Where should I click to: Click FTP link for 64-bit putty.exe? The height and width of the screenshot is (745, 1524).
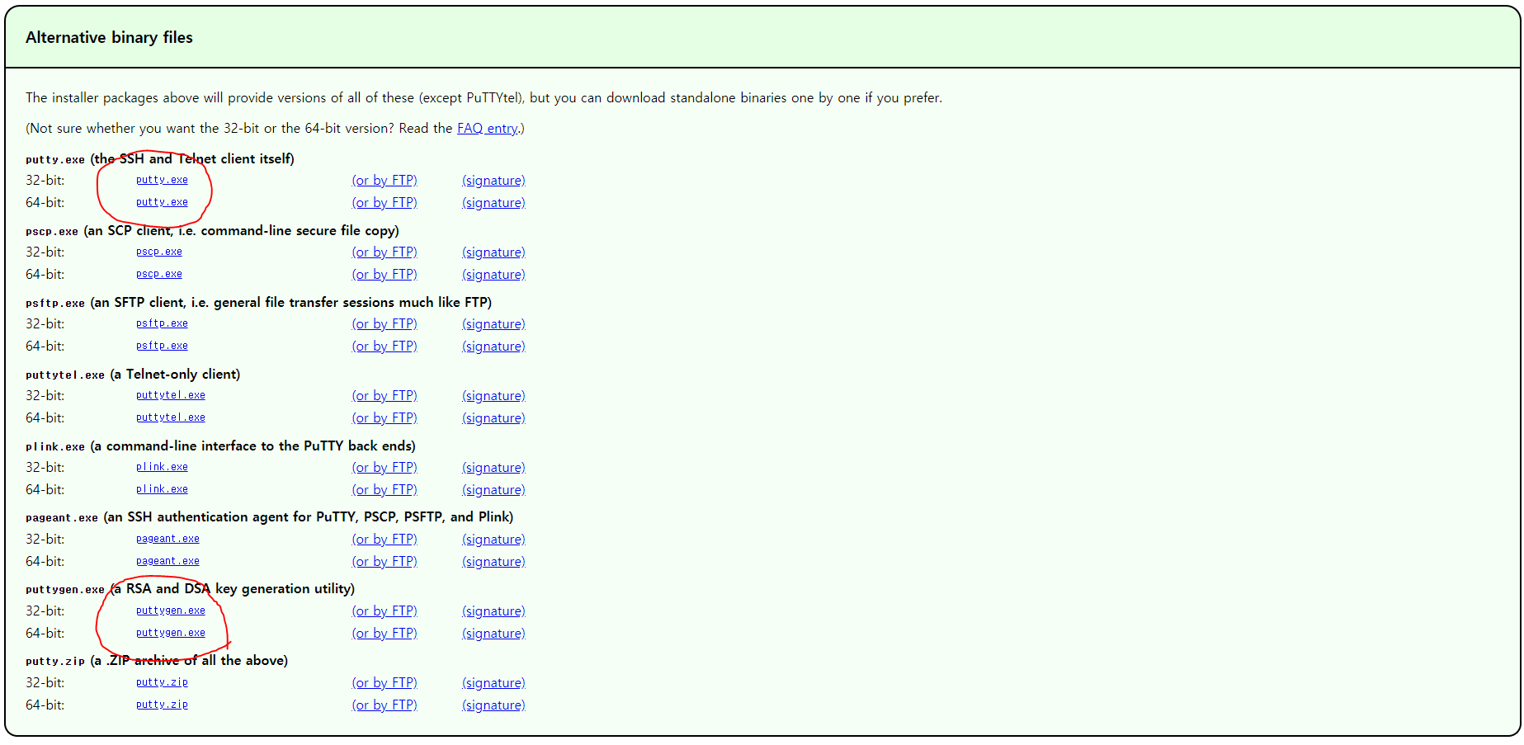point(385,203)
